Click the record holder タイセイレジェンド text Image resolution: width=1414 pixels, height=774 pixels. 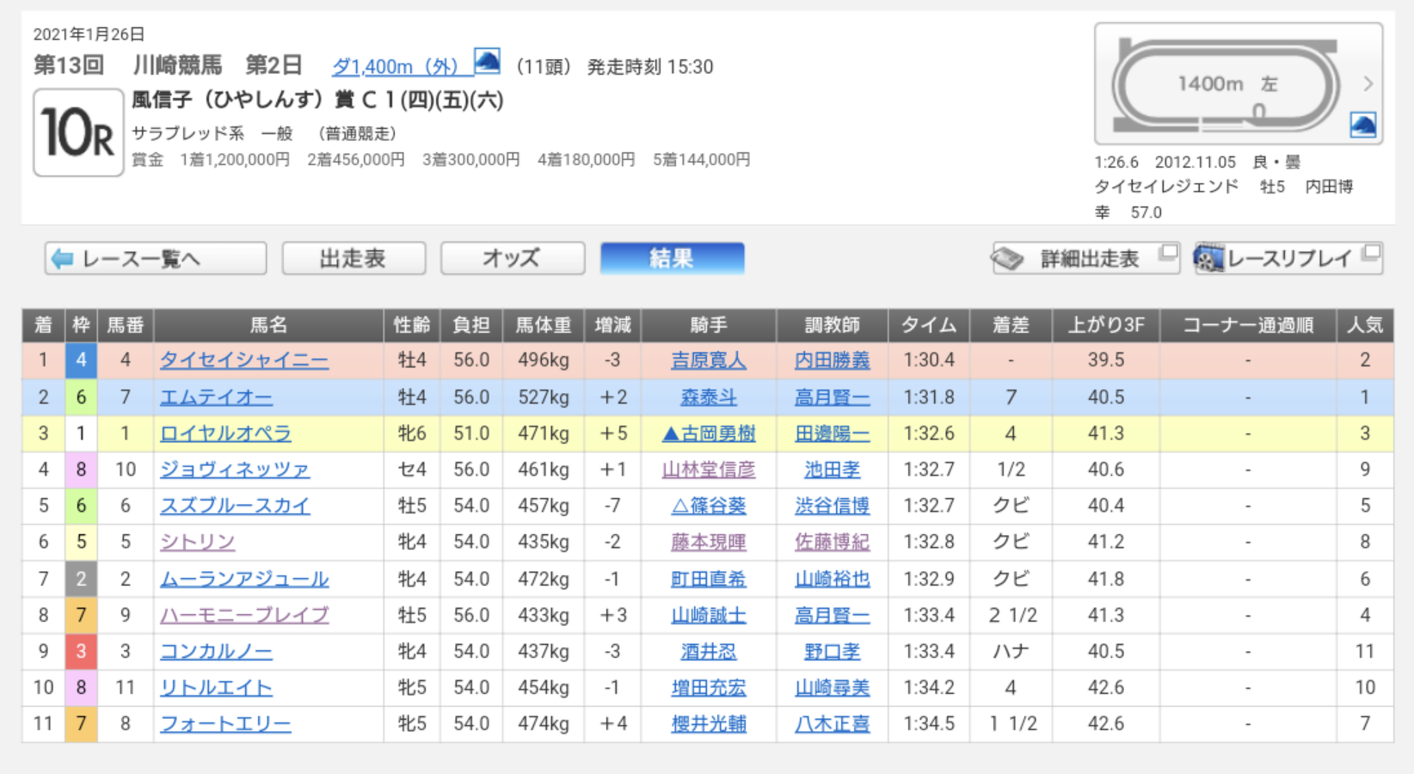tap(1166, 187)
